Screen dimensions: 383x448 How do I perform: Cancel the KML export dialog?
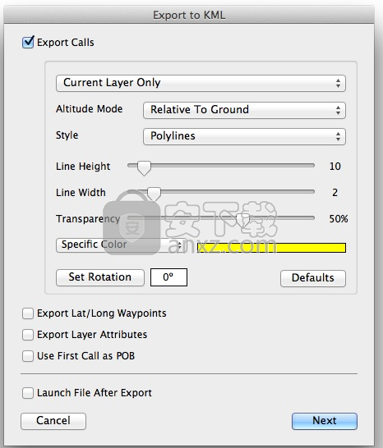pyautogui.click(x=53, y=421)
